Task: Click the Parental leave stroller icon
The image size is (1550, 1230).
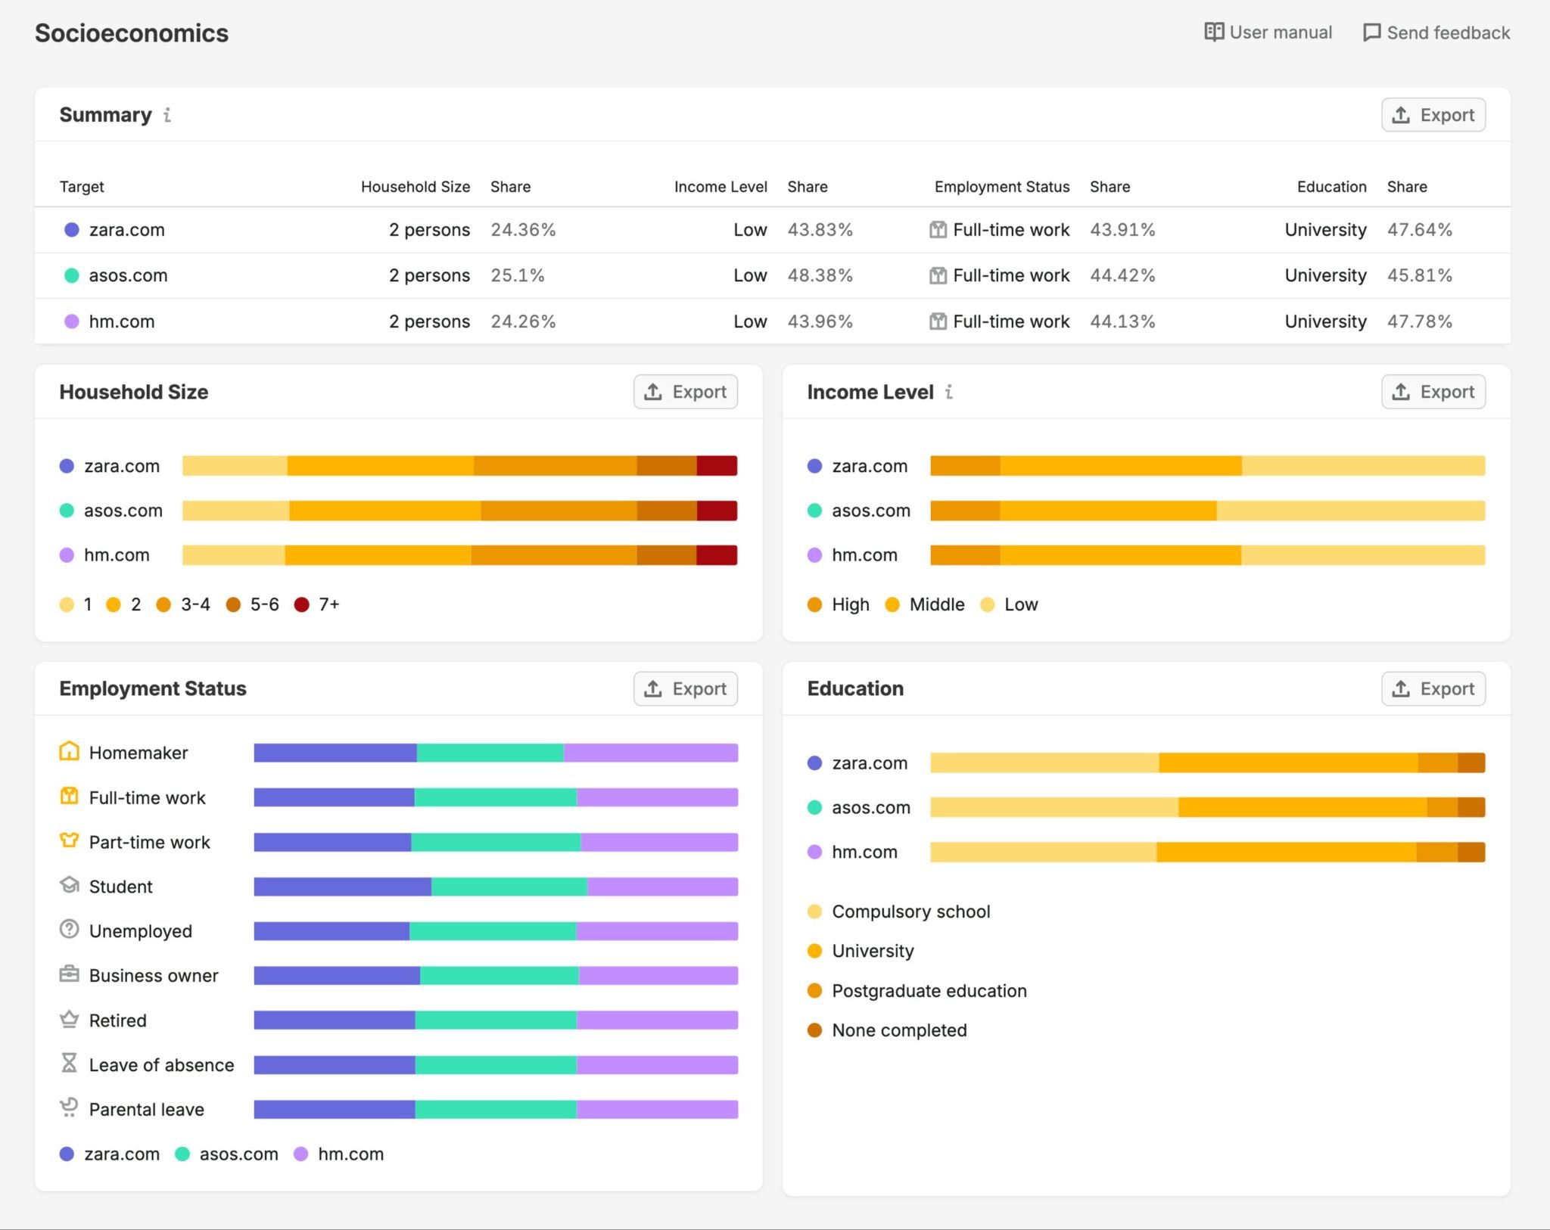Action: point(69,1107)
